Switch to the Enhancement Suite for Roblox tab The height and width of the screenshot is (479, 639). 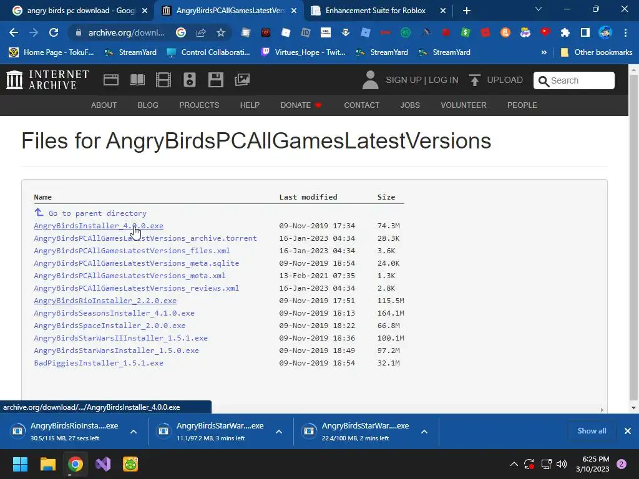[378, 11]
